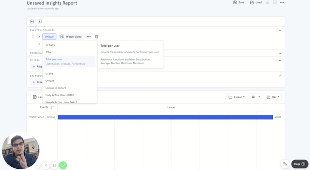Click the date range calendar button

(x=37, y=97)
